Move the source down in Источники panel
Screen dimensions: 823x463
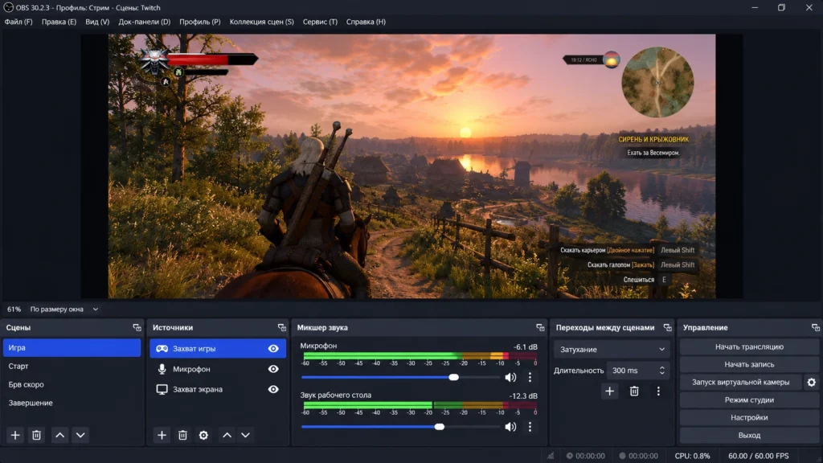[x=245, y=435]
